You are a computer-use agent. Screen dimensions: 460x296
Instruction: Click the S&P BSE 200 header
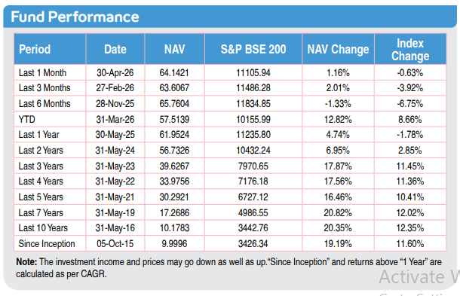tap(253, 49)
